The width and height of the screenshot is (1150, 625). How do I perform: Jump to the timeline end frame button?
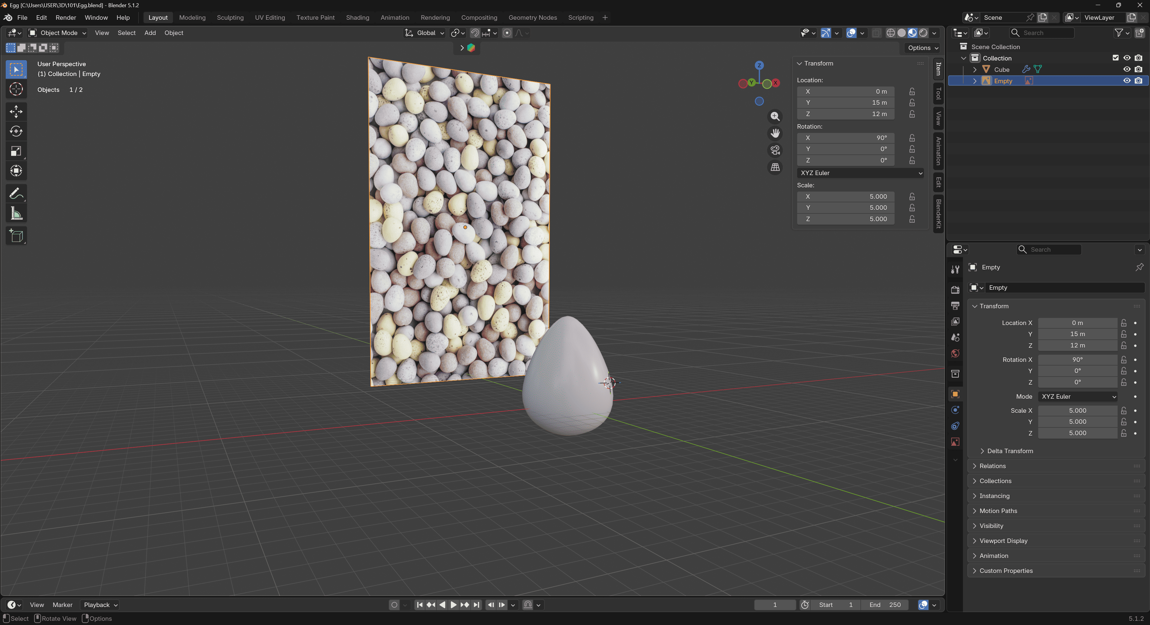coord(476,605)
